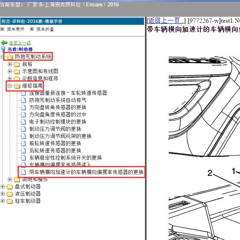Collapse the 维修指南 node
240x240 pixels.
pos(10,86)
